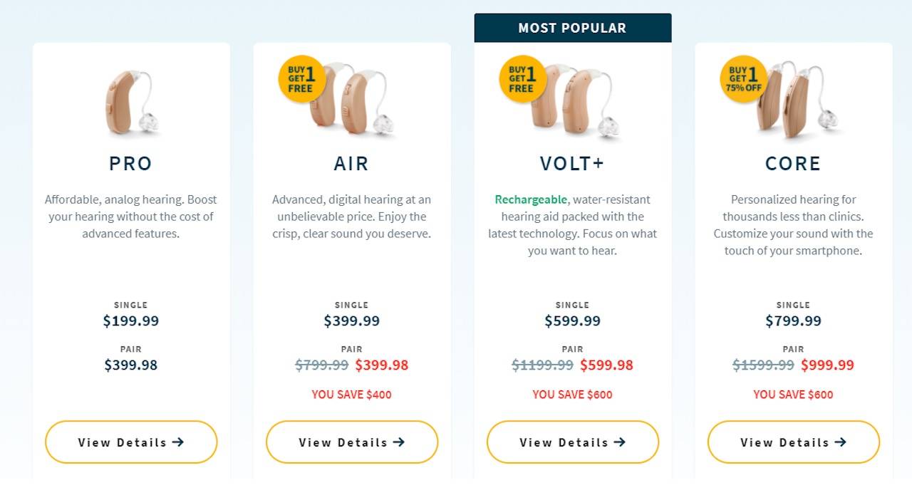Select the VOLT+ product title

point(572,164)
